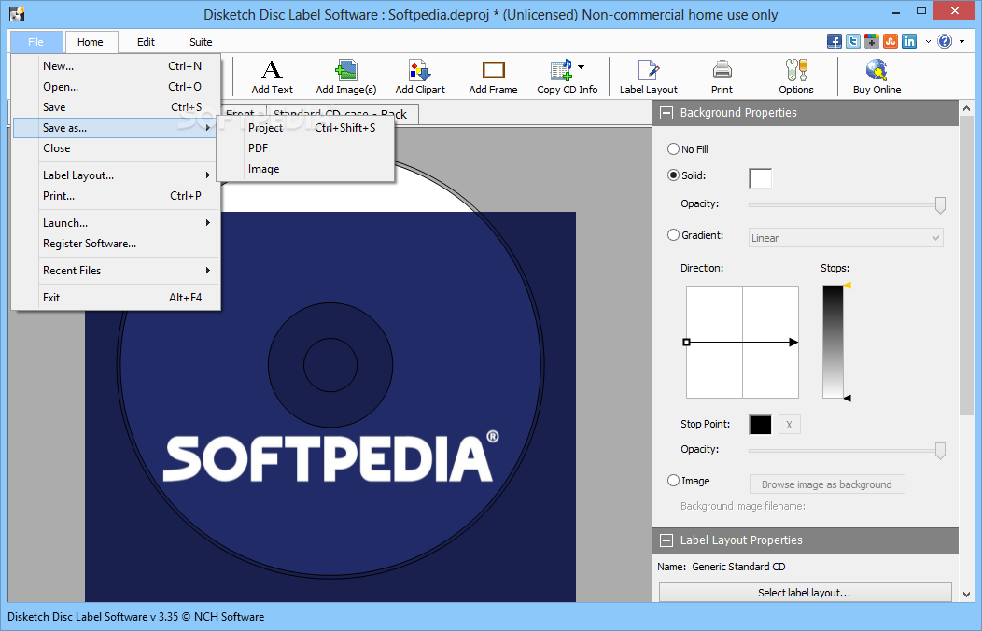Click Register Software... menu entry
The image size is (982, 631).
pyautogui.click(x=117, y=244)
